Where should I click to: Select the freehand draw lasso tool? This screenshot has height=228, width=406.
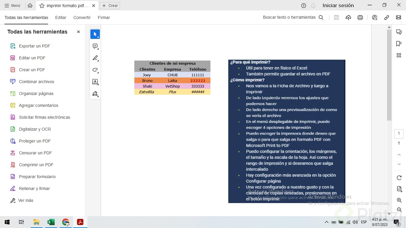[x=95, y=70]
